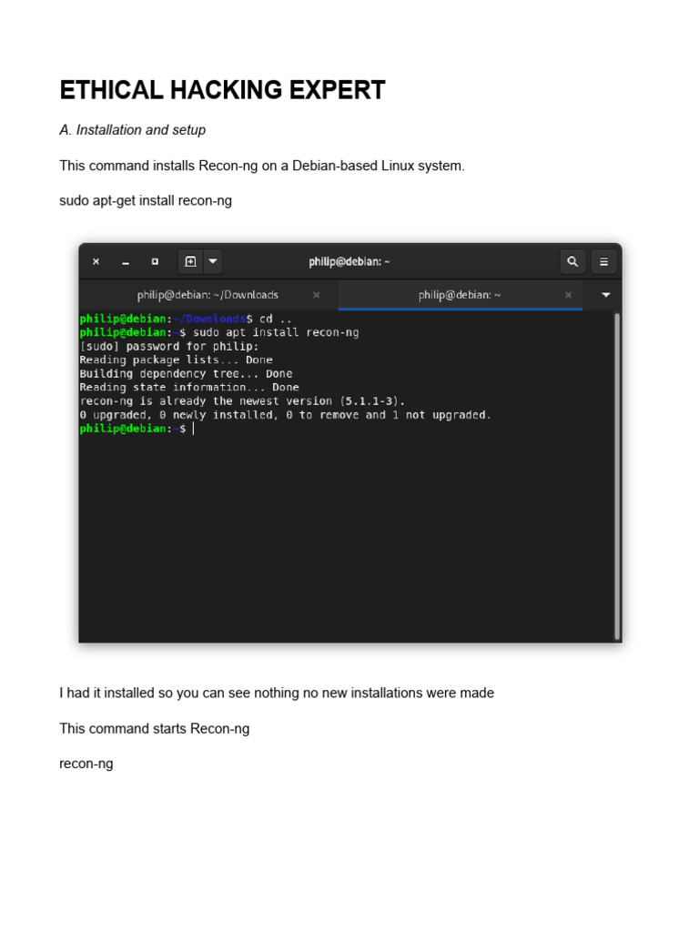Click the 'sudo apt-get install recon-ng' line
This screenshot has height=932, width=699.
pyautogui.click(x=146, y=201)
